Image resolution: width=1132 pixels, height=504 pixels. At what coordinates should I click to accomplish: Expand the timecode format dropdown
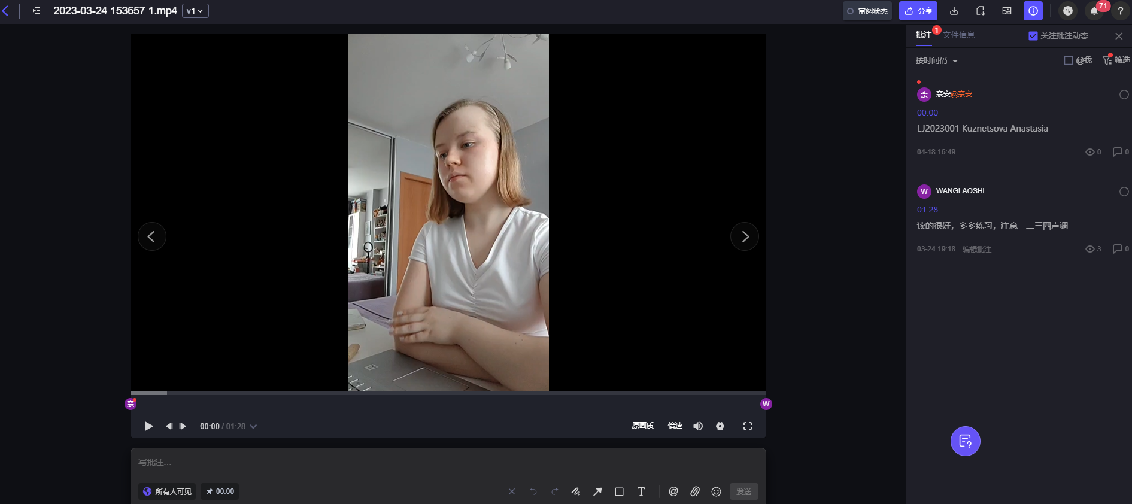click(x=253, y=427)
